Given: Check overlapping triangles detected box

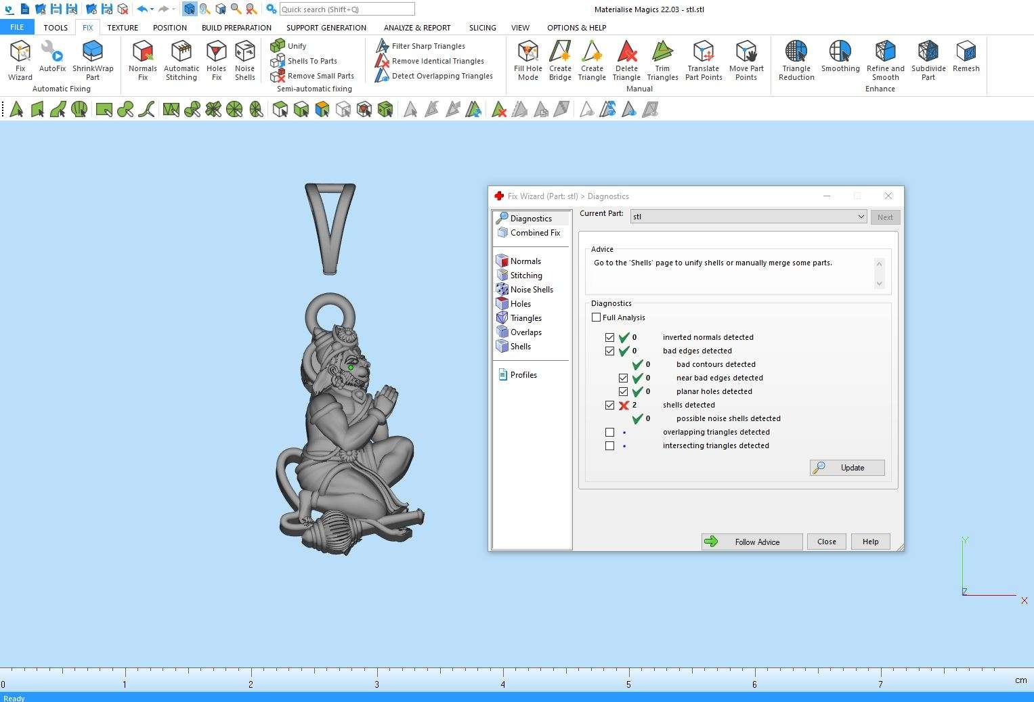Looking at the screenshot, I should pyautogui.click(x=609, y=432).
